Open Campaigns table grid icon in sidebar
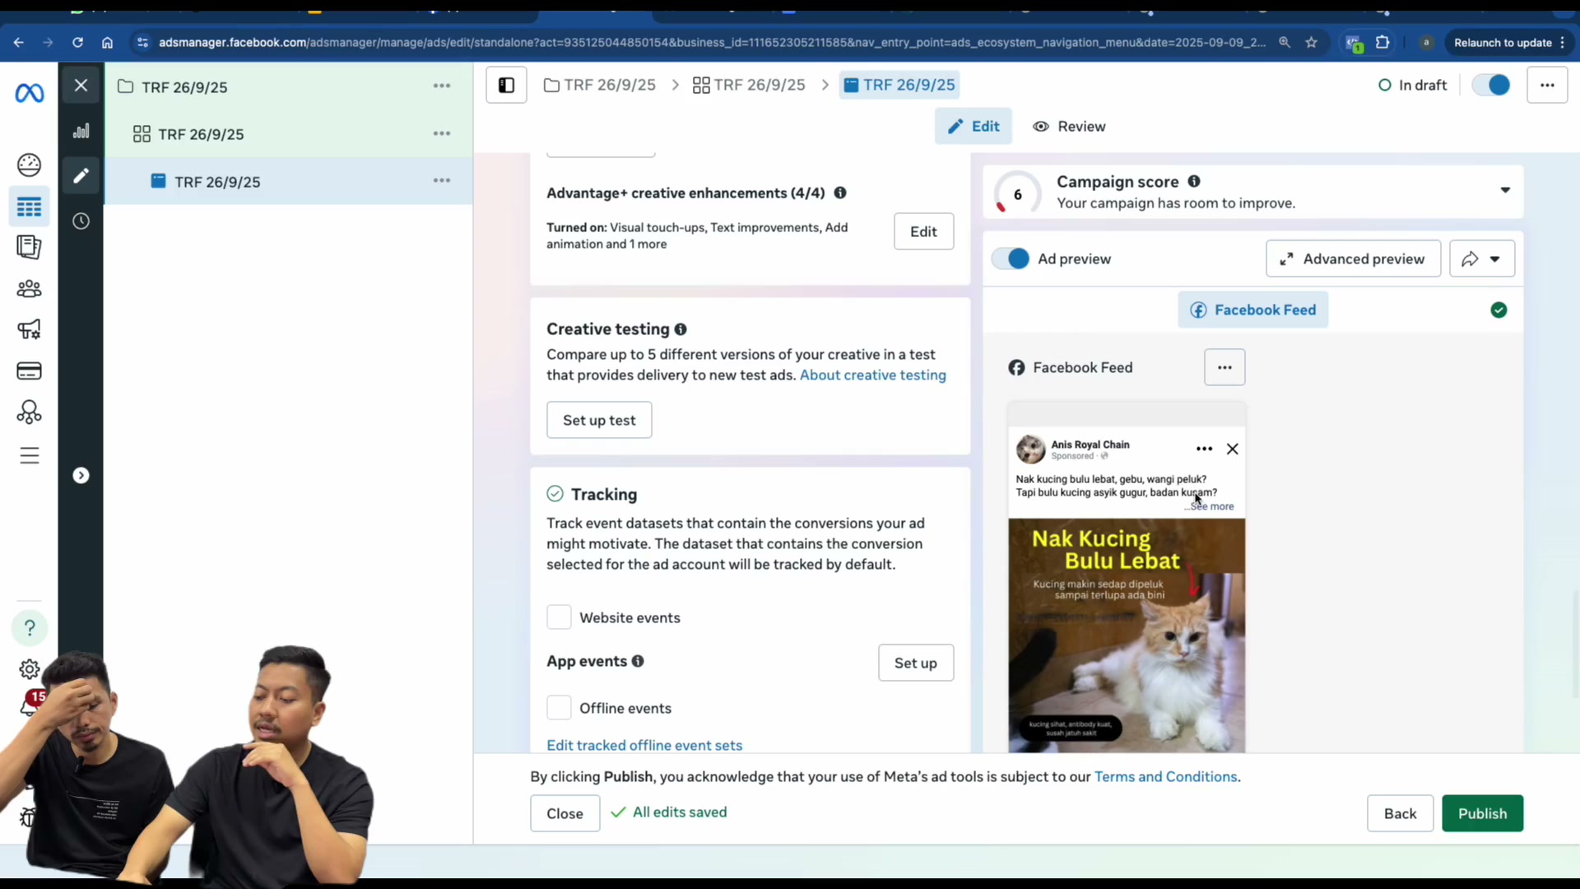 30,207
